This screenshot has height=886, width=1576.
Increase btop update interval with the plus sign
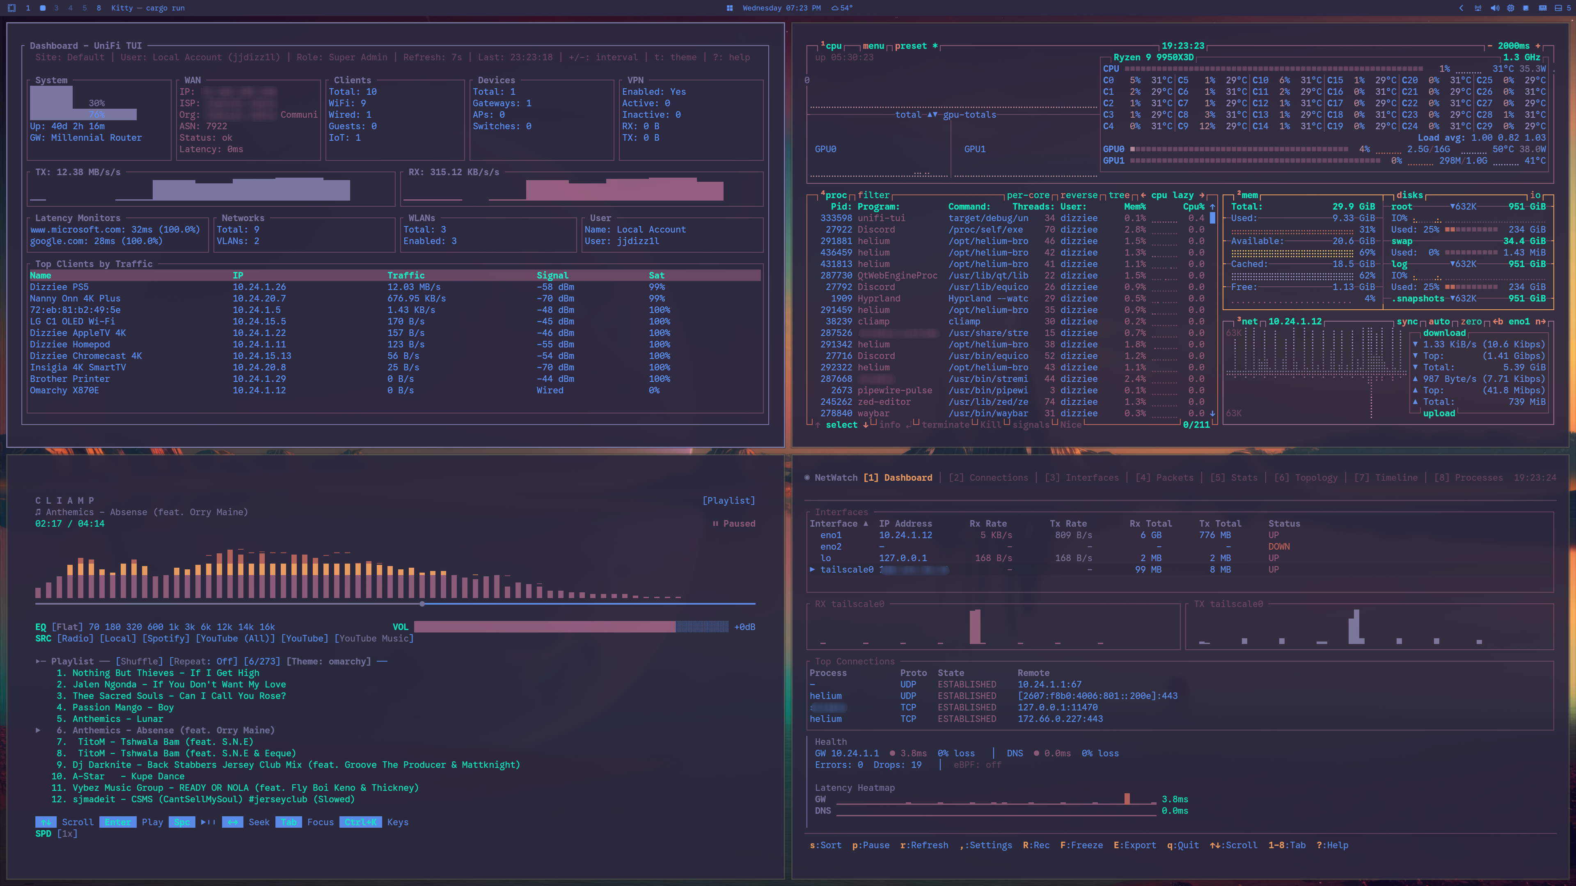[1538, 46]
